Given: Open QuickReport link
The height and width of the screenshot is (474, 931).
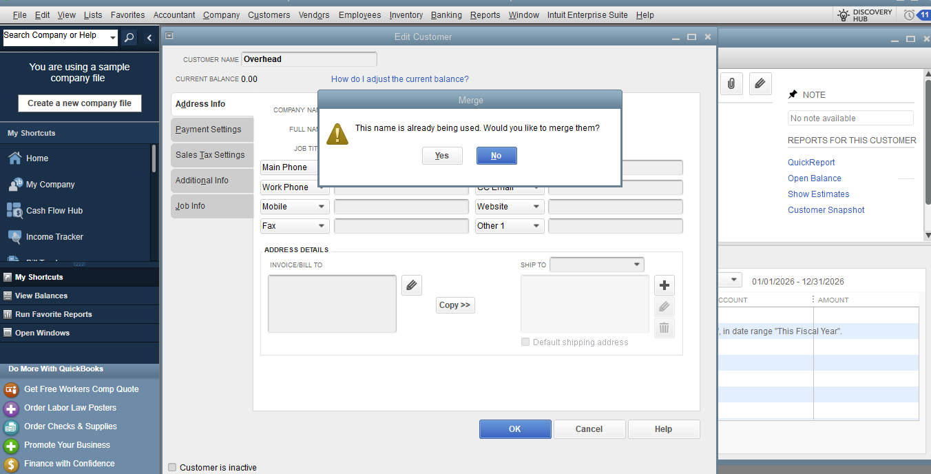Looking at the screenshot, I should coord(811,163).
